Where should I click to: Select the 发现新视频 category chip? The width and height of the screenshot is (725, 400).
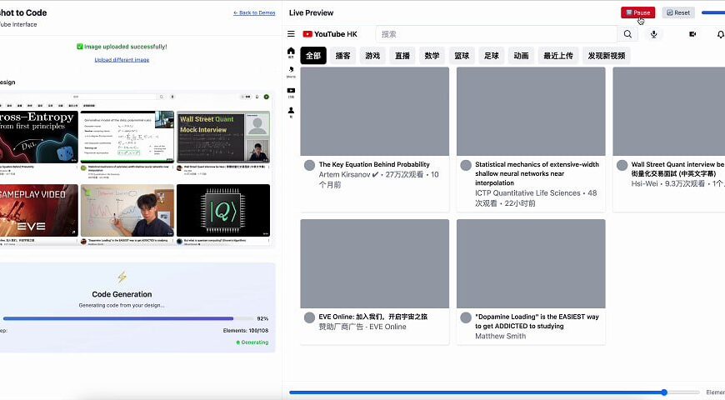click(x=606, y=56)
